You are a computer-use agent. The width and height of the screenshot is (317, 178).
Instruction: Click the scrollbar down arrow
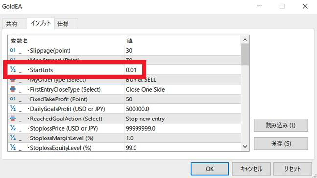245,147
